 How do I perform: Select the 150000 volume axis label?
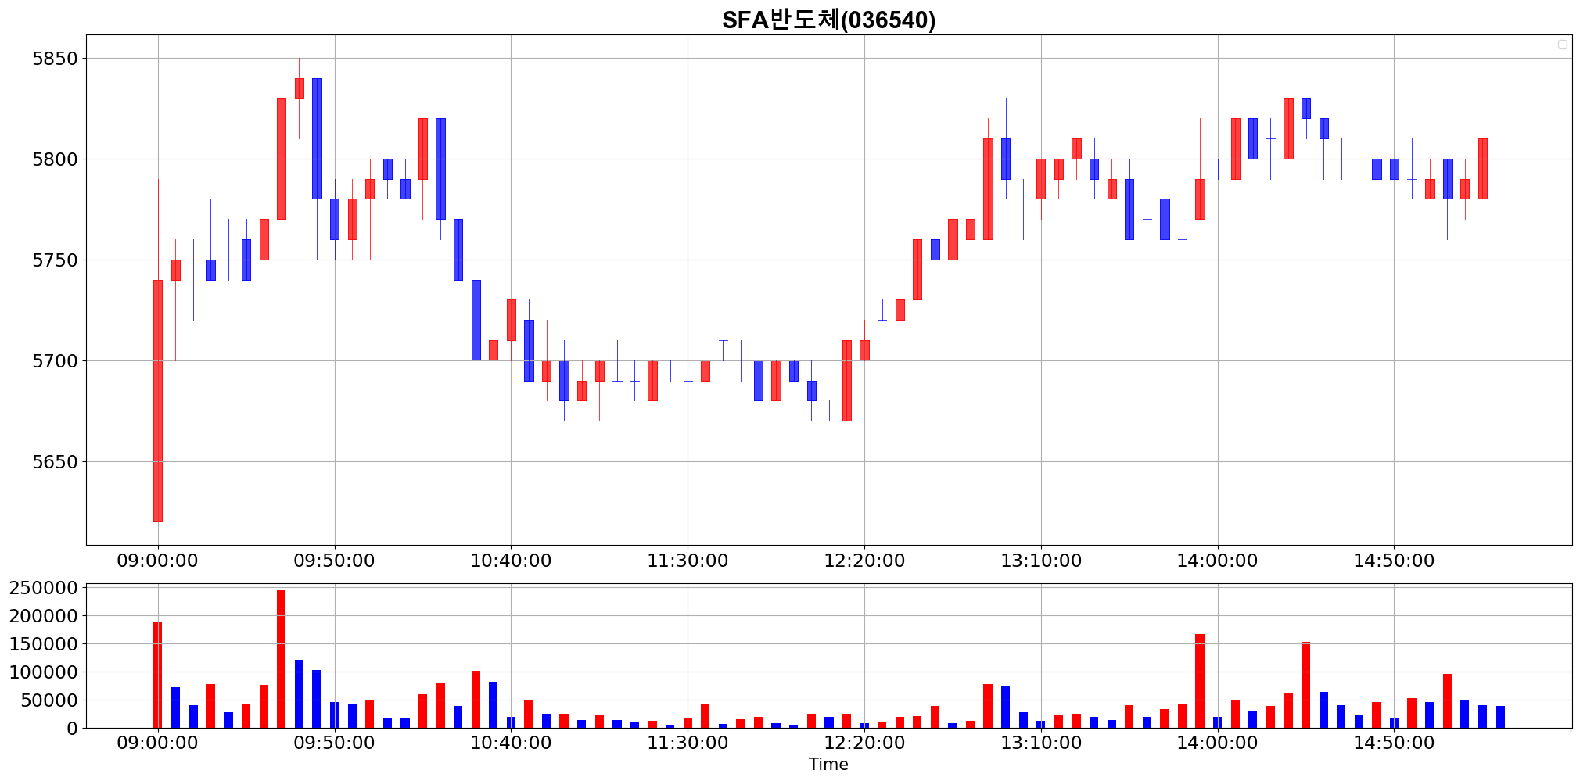(x=44, y=644)
